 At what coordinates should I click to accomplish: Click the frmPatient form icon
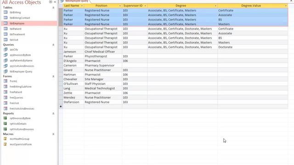pyautogui.click(x=6, y=92)
